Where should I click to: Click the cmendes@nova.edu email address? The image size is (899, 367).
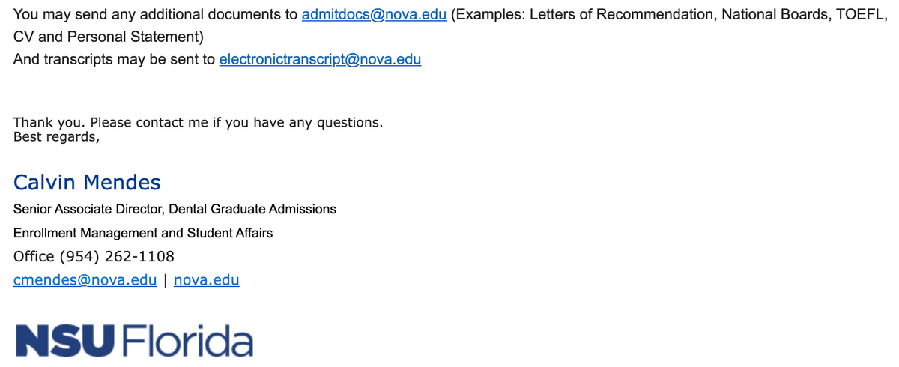[x=85, y=280]
